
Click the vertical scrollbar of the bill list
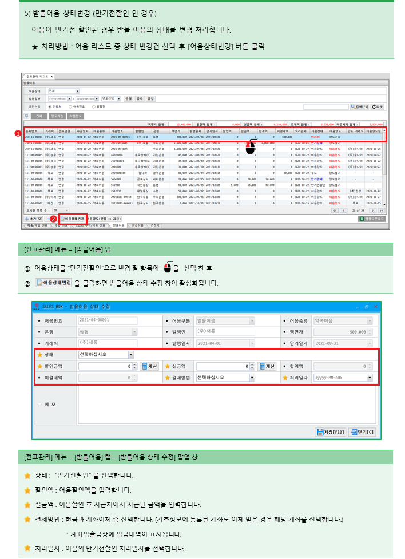[x=384, y=166]
